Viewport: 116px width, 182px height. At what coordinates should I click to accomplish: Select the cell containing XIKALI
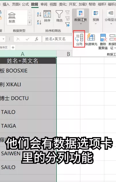click(x=28, y=85)
